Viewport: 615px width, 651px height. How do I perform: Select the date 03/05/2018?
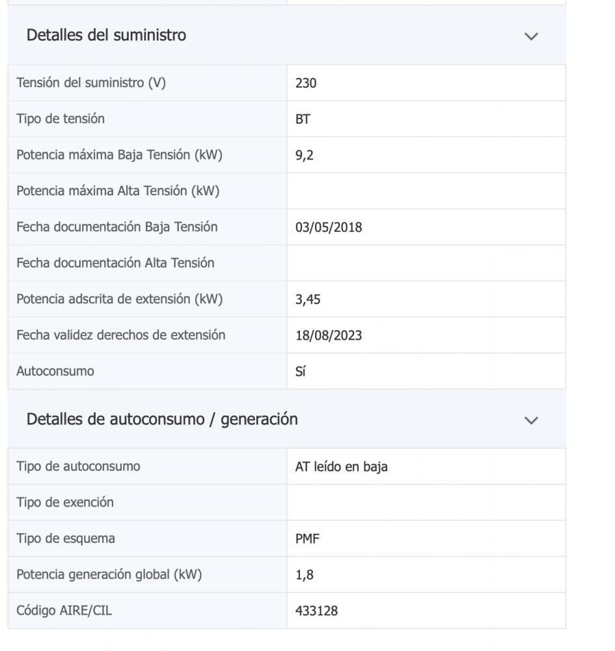click(329, 227)
